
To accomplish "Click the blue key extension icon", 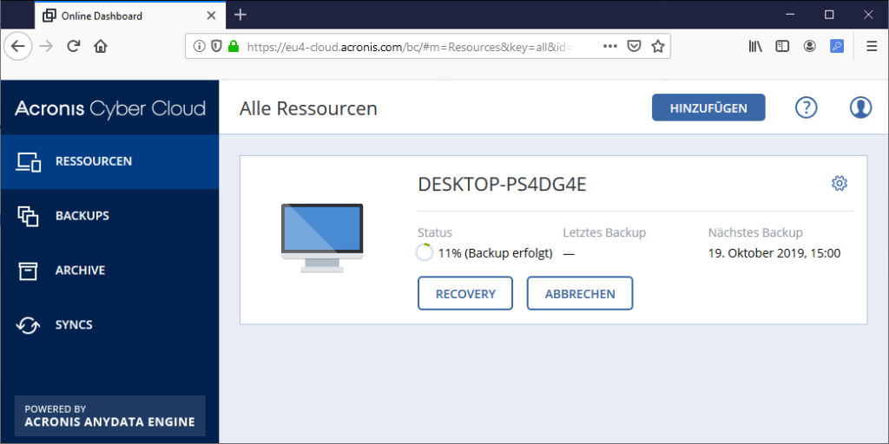I will (x=837, y=47).
